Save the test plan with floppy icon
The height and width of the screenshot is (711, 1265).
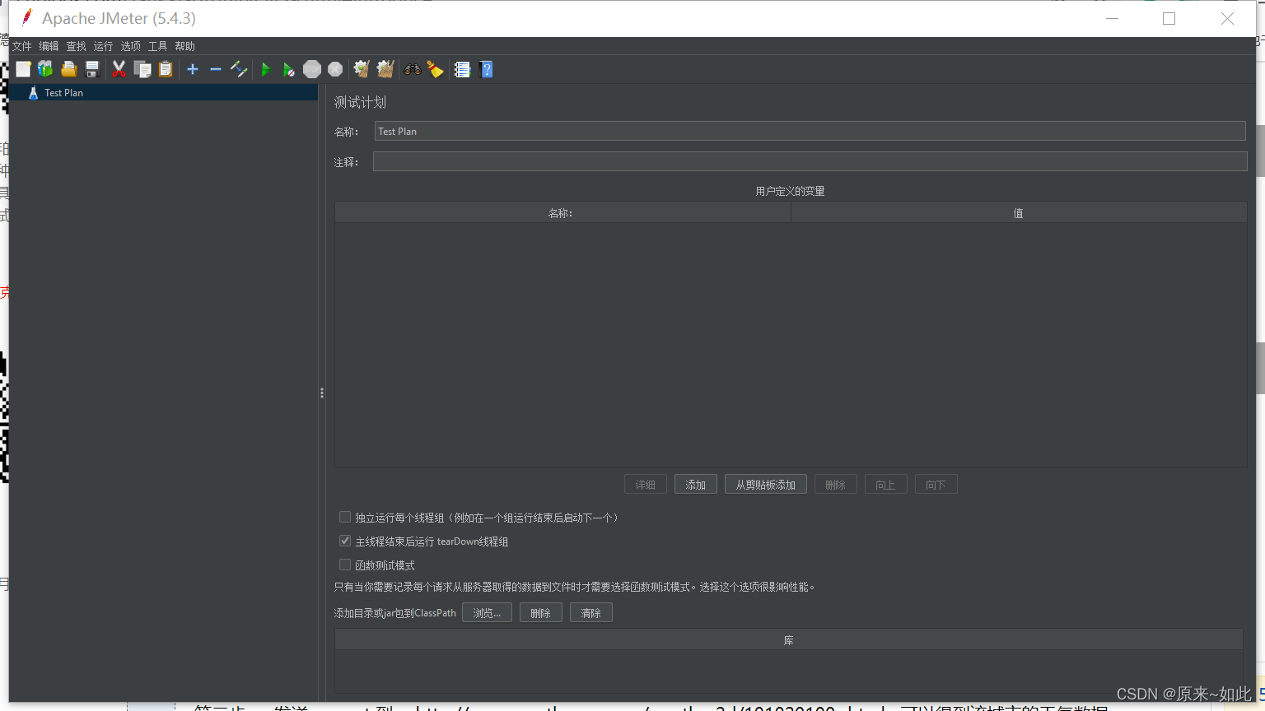92,69
